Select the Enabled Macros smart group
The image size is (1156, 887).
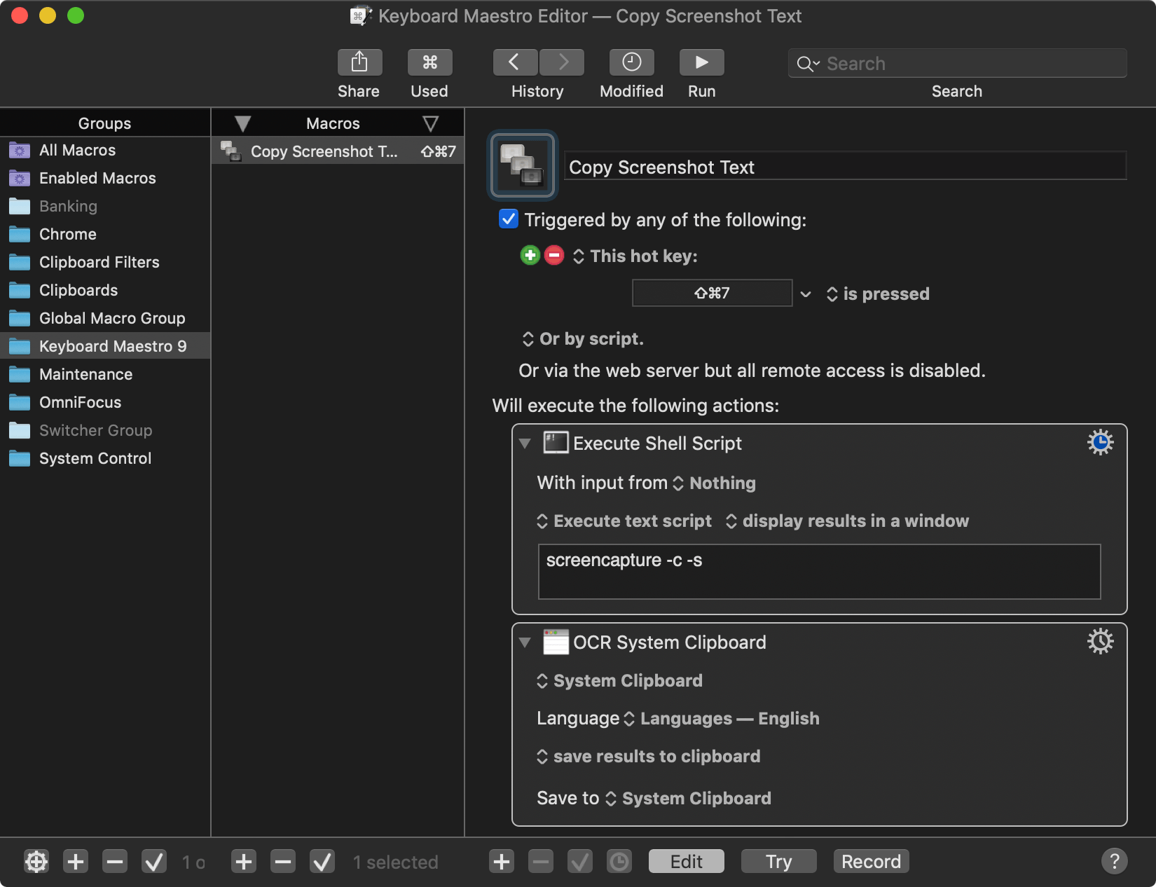coord(105,178)
